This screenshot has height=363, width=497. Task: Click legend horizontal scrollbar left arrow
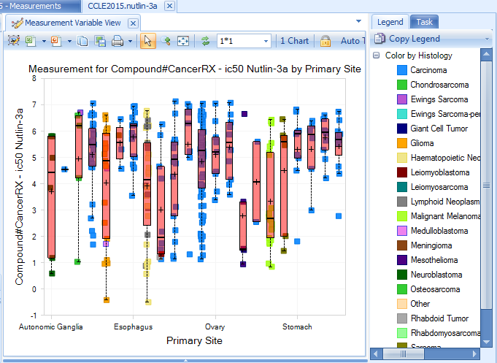[376, 354]
